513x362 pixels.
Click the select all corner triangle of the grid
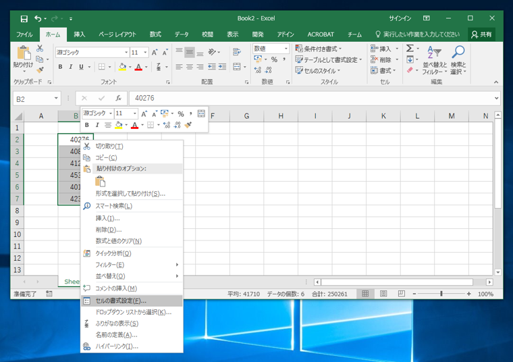(18, 116)
